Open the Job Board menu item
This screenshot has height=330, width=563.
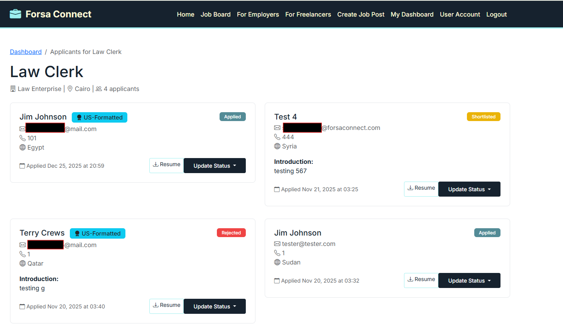click(215, 14)
